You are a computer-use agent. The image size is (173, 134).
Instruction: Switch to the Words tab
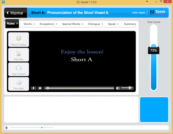click(x=29, y=24)
